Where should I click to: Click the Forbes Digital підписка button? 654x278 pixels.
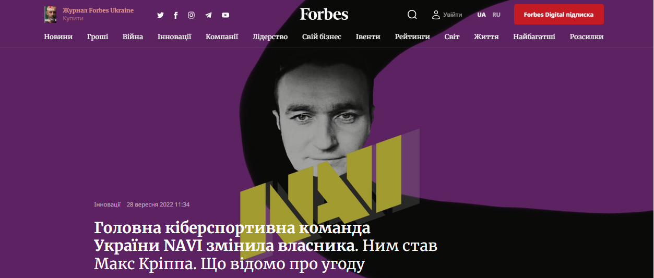pyautogui.click(x=559, y=15)
